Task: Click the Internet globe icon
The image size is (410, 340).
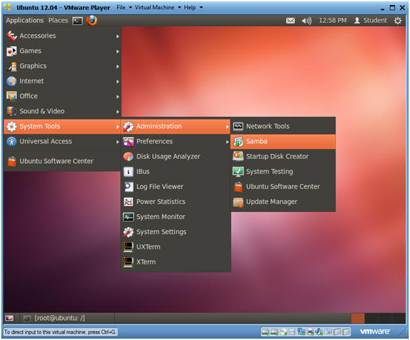Action: pos(12,82)
